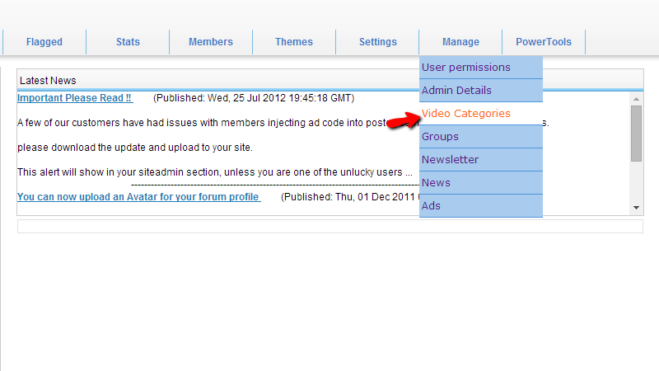Screen dimensions: 659x371
Task: Choose Admin Details from the dropdown
Action: coord(481,91)
